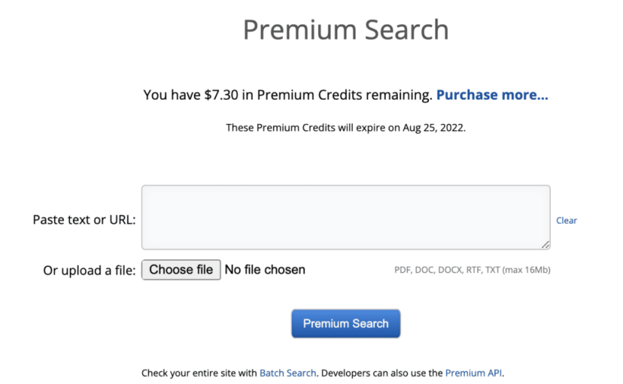This screenshot has width=623, height=384.
Task: Focus the Paste text or URL box
Action: tap(345, 217)
